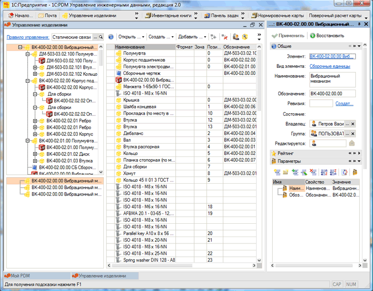Click the table horizontal scroll right arrow
Image resolution: width=373 pixels, height=291 pixels.
coord(254,265)
